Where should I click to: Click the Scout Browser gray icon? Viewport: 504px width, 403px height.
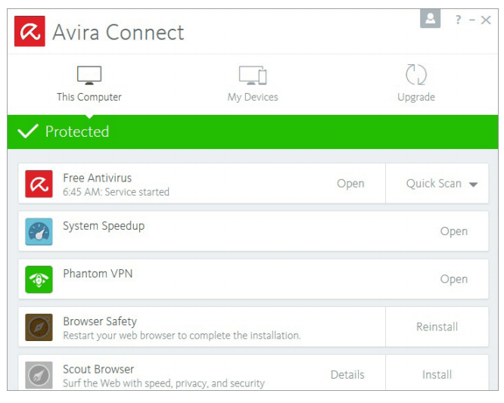39,375
